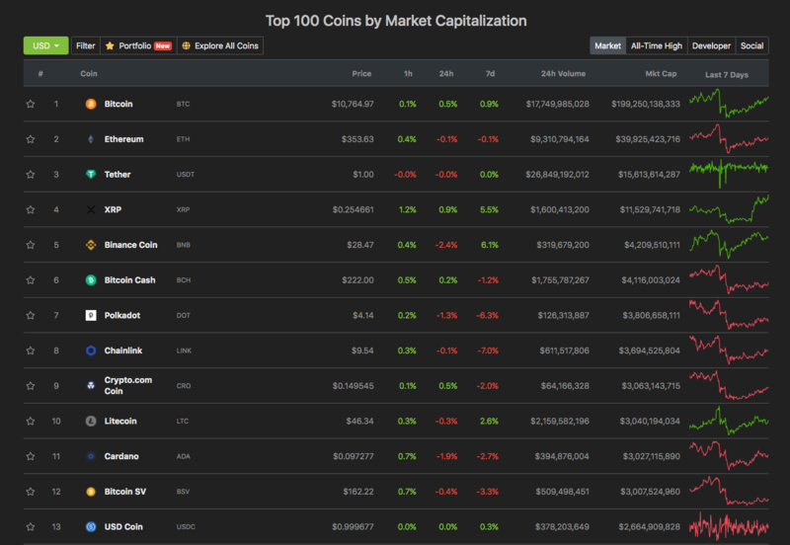Sort by the Price column header

[x=361, y=73]
